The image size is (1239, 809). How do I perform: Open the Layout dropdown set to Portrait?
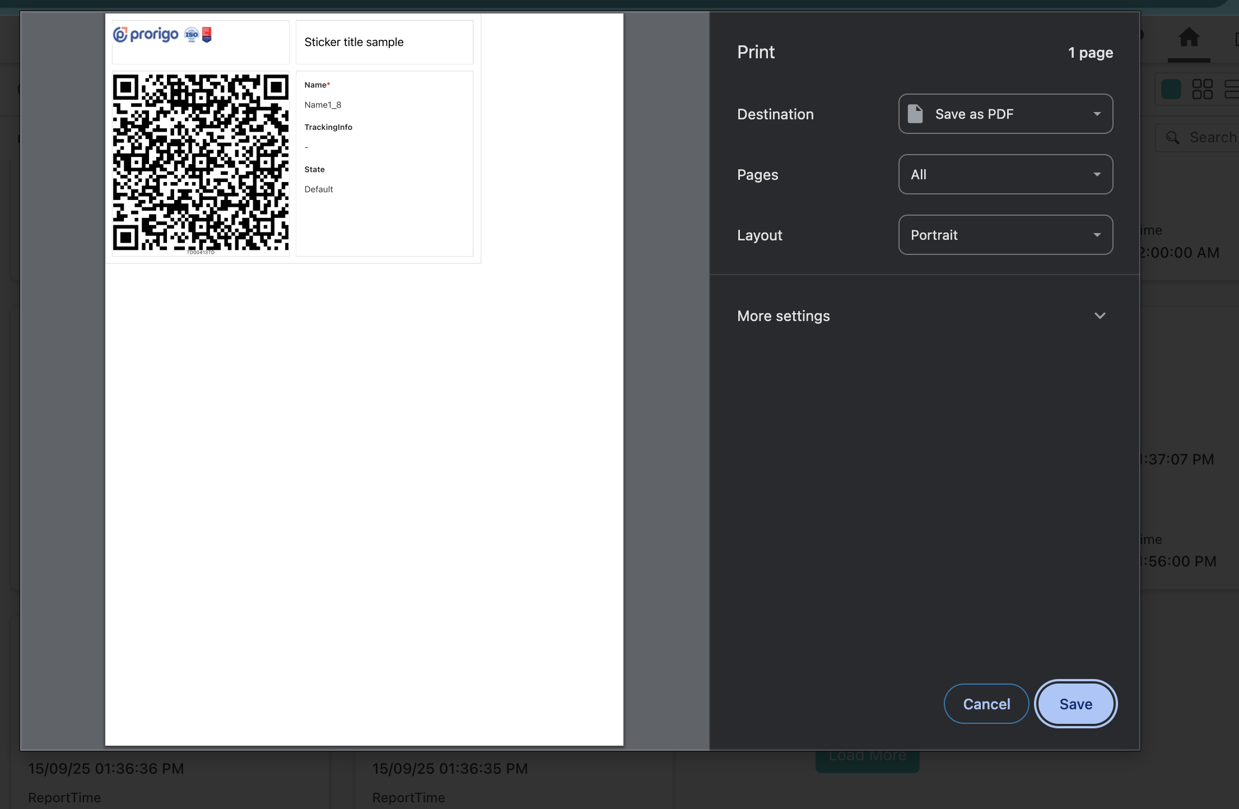point(1005,235)
